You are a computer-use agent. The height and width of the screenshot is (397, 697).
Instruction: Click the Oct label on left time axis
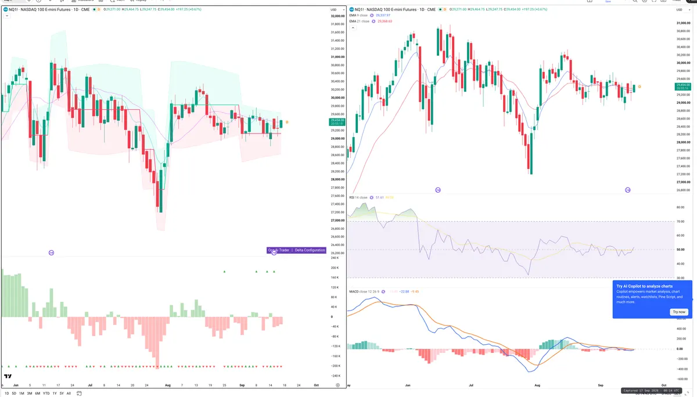(316, 385)
